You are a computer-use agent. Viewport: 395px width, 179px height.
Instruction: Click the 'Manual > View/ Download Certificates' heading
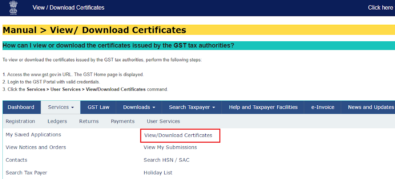pyautogui.click(x=95, y=30)
